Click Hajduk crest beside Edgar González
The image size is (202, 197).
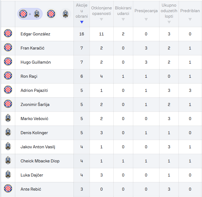pyautogui.click(x=8, y=34)
